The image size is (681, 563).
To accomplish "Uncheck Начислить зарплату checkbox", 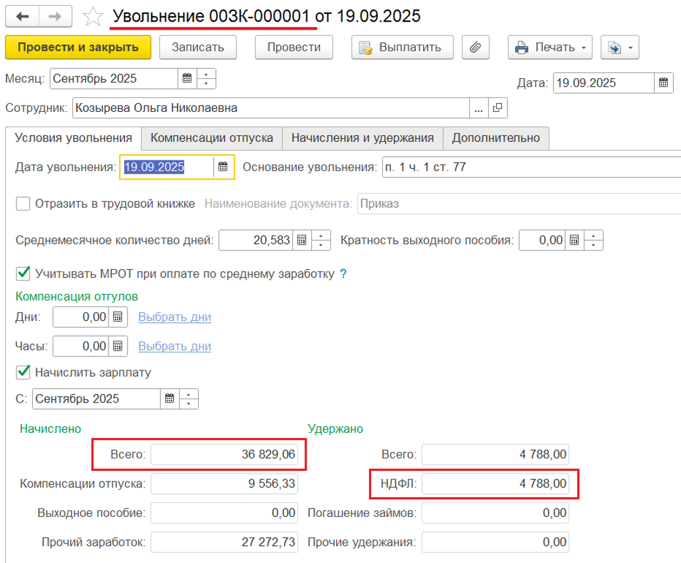I will coord(23,372).
